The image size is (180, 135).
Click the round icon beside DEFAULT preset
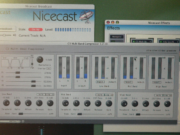point(23,121)
